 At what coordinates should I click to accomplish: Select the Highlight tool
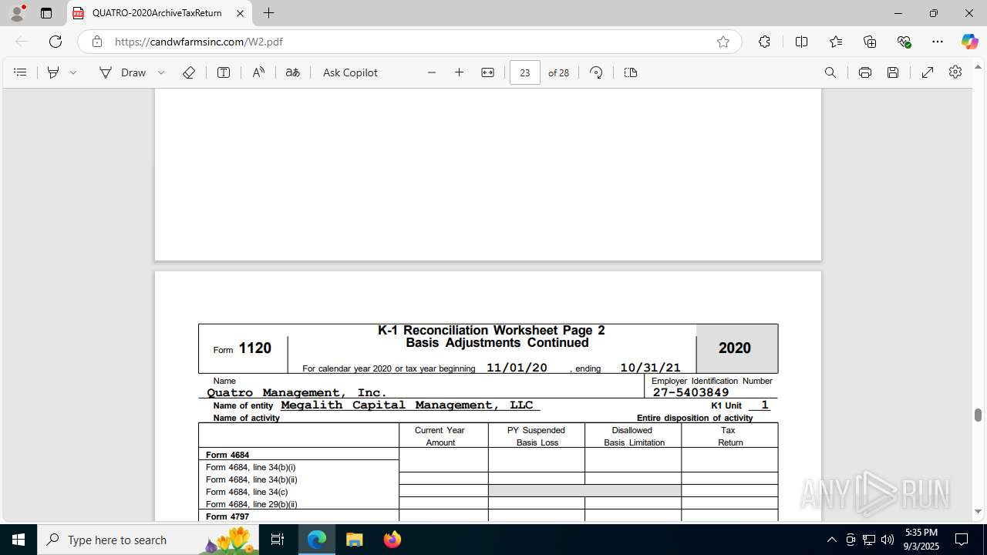point(53,72)
